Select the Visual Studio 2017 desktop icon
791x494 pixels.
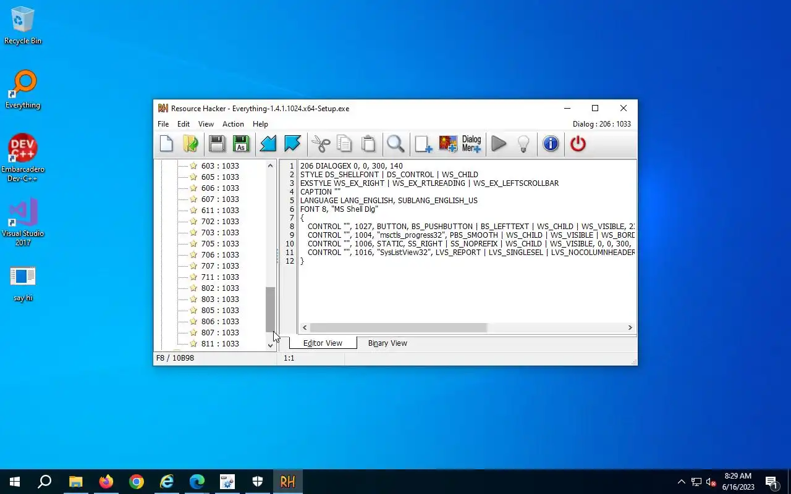(23, 222)
